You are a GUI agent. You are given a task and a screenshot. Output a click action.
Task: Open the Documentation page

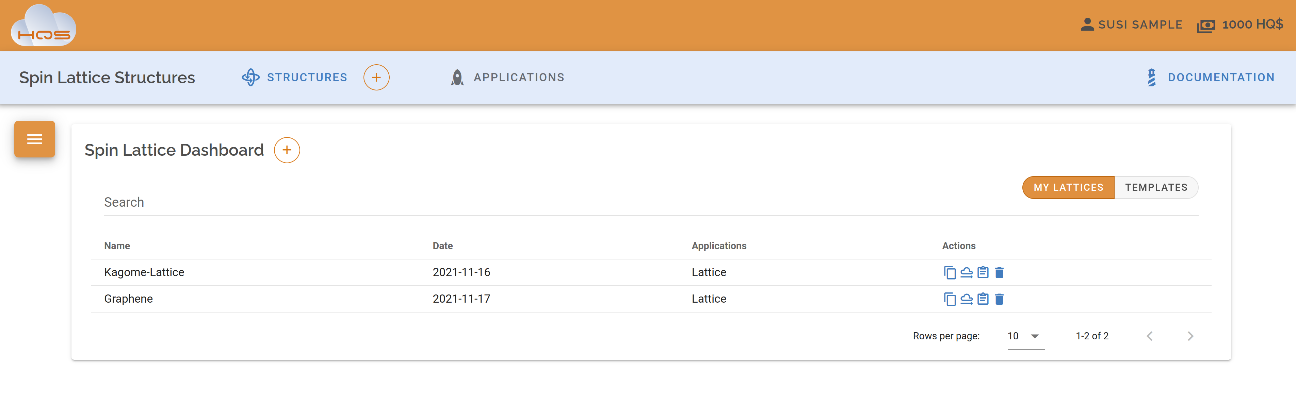click(x=1221, y=78)
